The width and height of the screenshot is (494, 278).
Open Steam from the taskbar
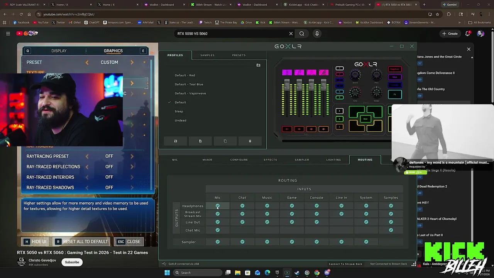click(297, 273)
